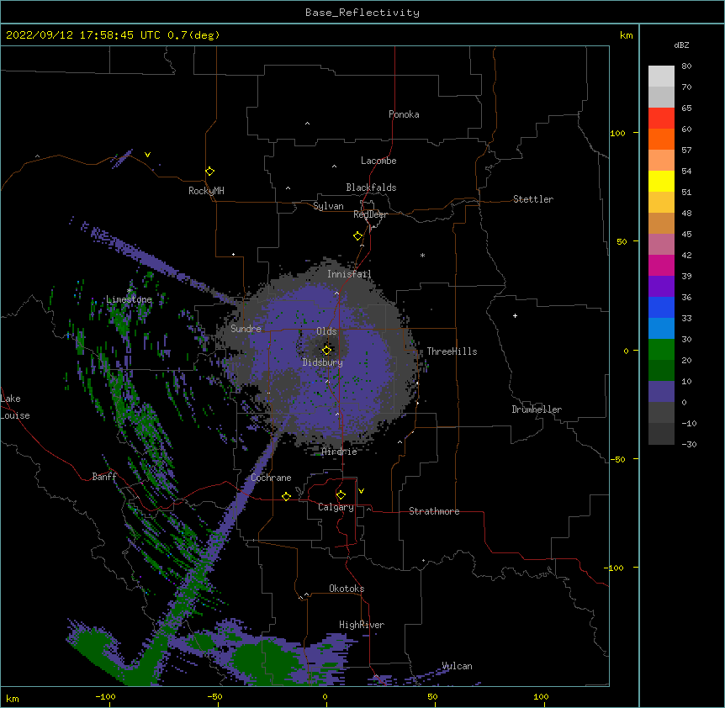Click the yellow marker beside RockyMH

coord(209,171)
